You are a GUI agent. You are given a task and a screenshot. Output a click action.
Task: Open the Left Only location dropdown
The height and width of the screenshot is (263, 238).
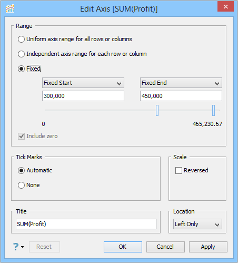pyautogui.click(x=197, y=224)
